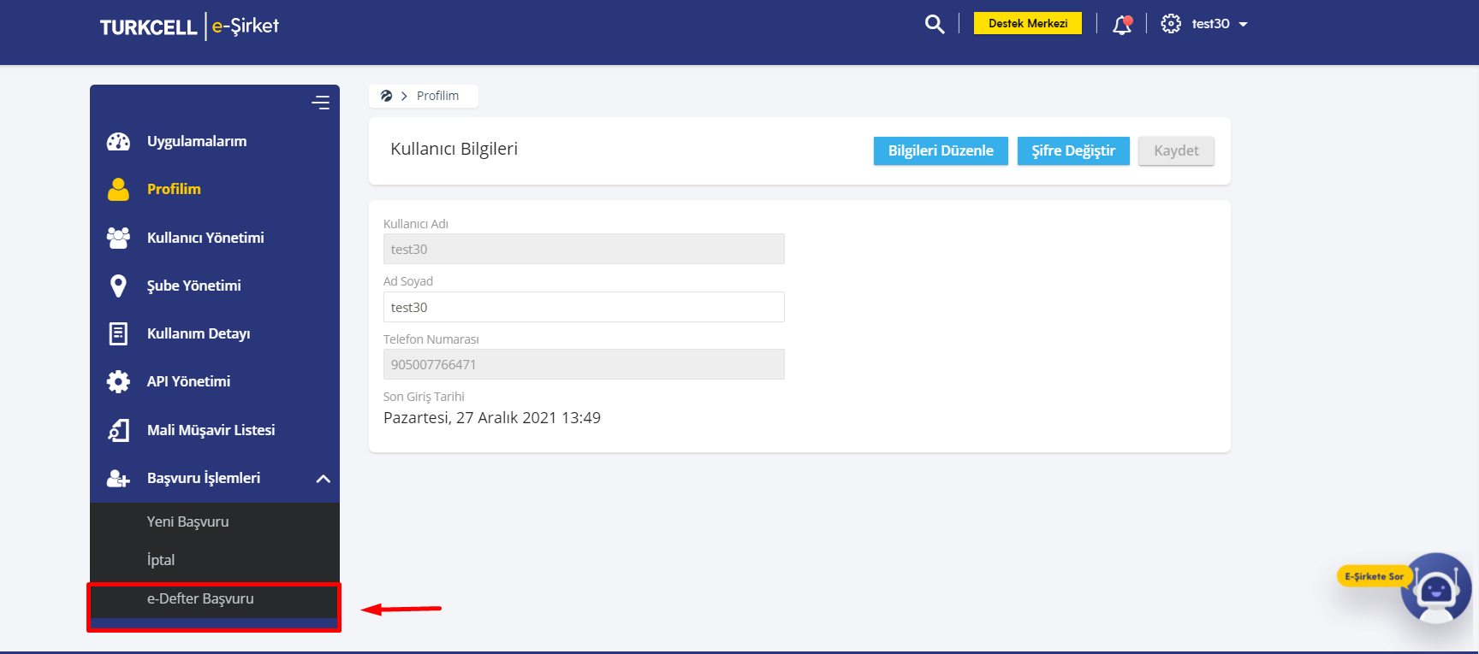Click the Ad Soyad input field
The height and width of the screenshot is (654, 1479).
[584, 307]
